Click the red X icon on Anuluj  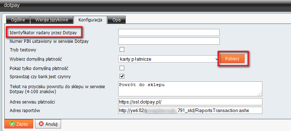click(41, 124)
